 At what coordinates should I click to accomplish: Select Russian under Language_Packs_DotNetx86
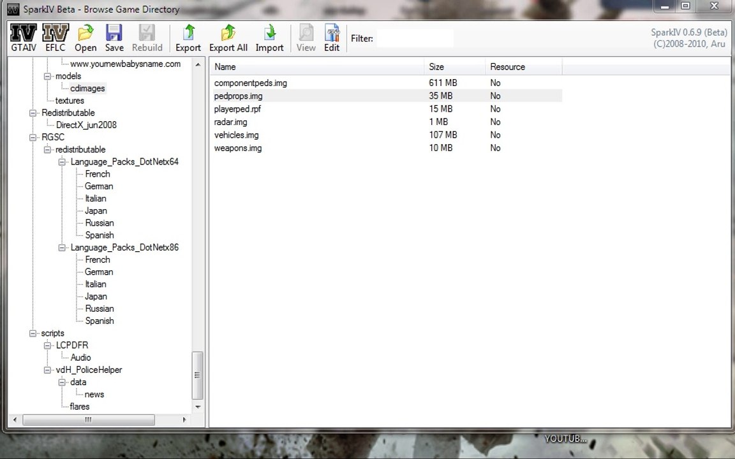point(100,309)
